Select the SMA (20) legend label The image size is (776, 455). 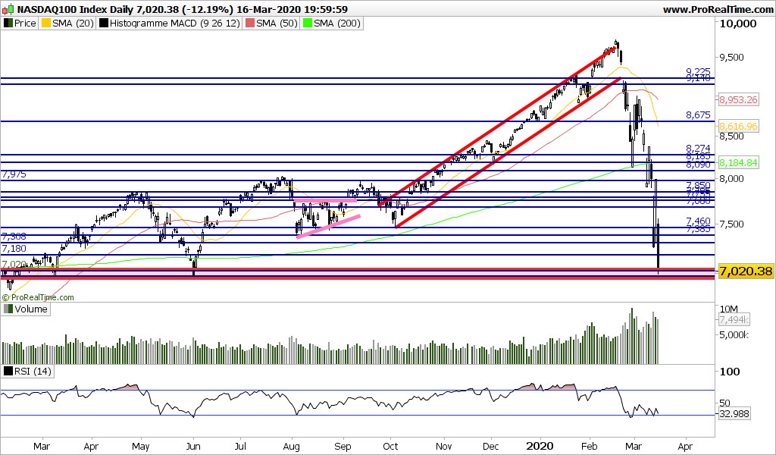[x=73, y=24]
